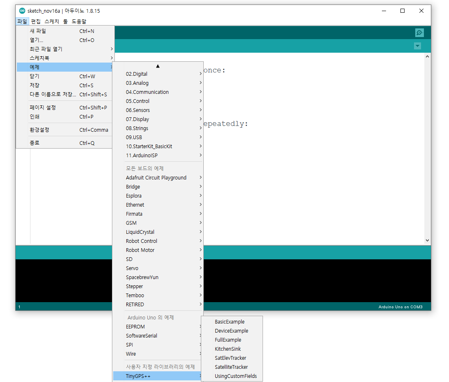Open Stepper library examples
449x382 pixels.
click(x=158, y=286)
